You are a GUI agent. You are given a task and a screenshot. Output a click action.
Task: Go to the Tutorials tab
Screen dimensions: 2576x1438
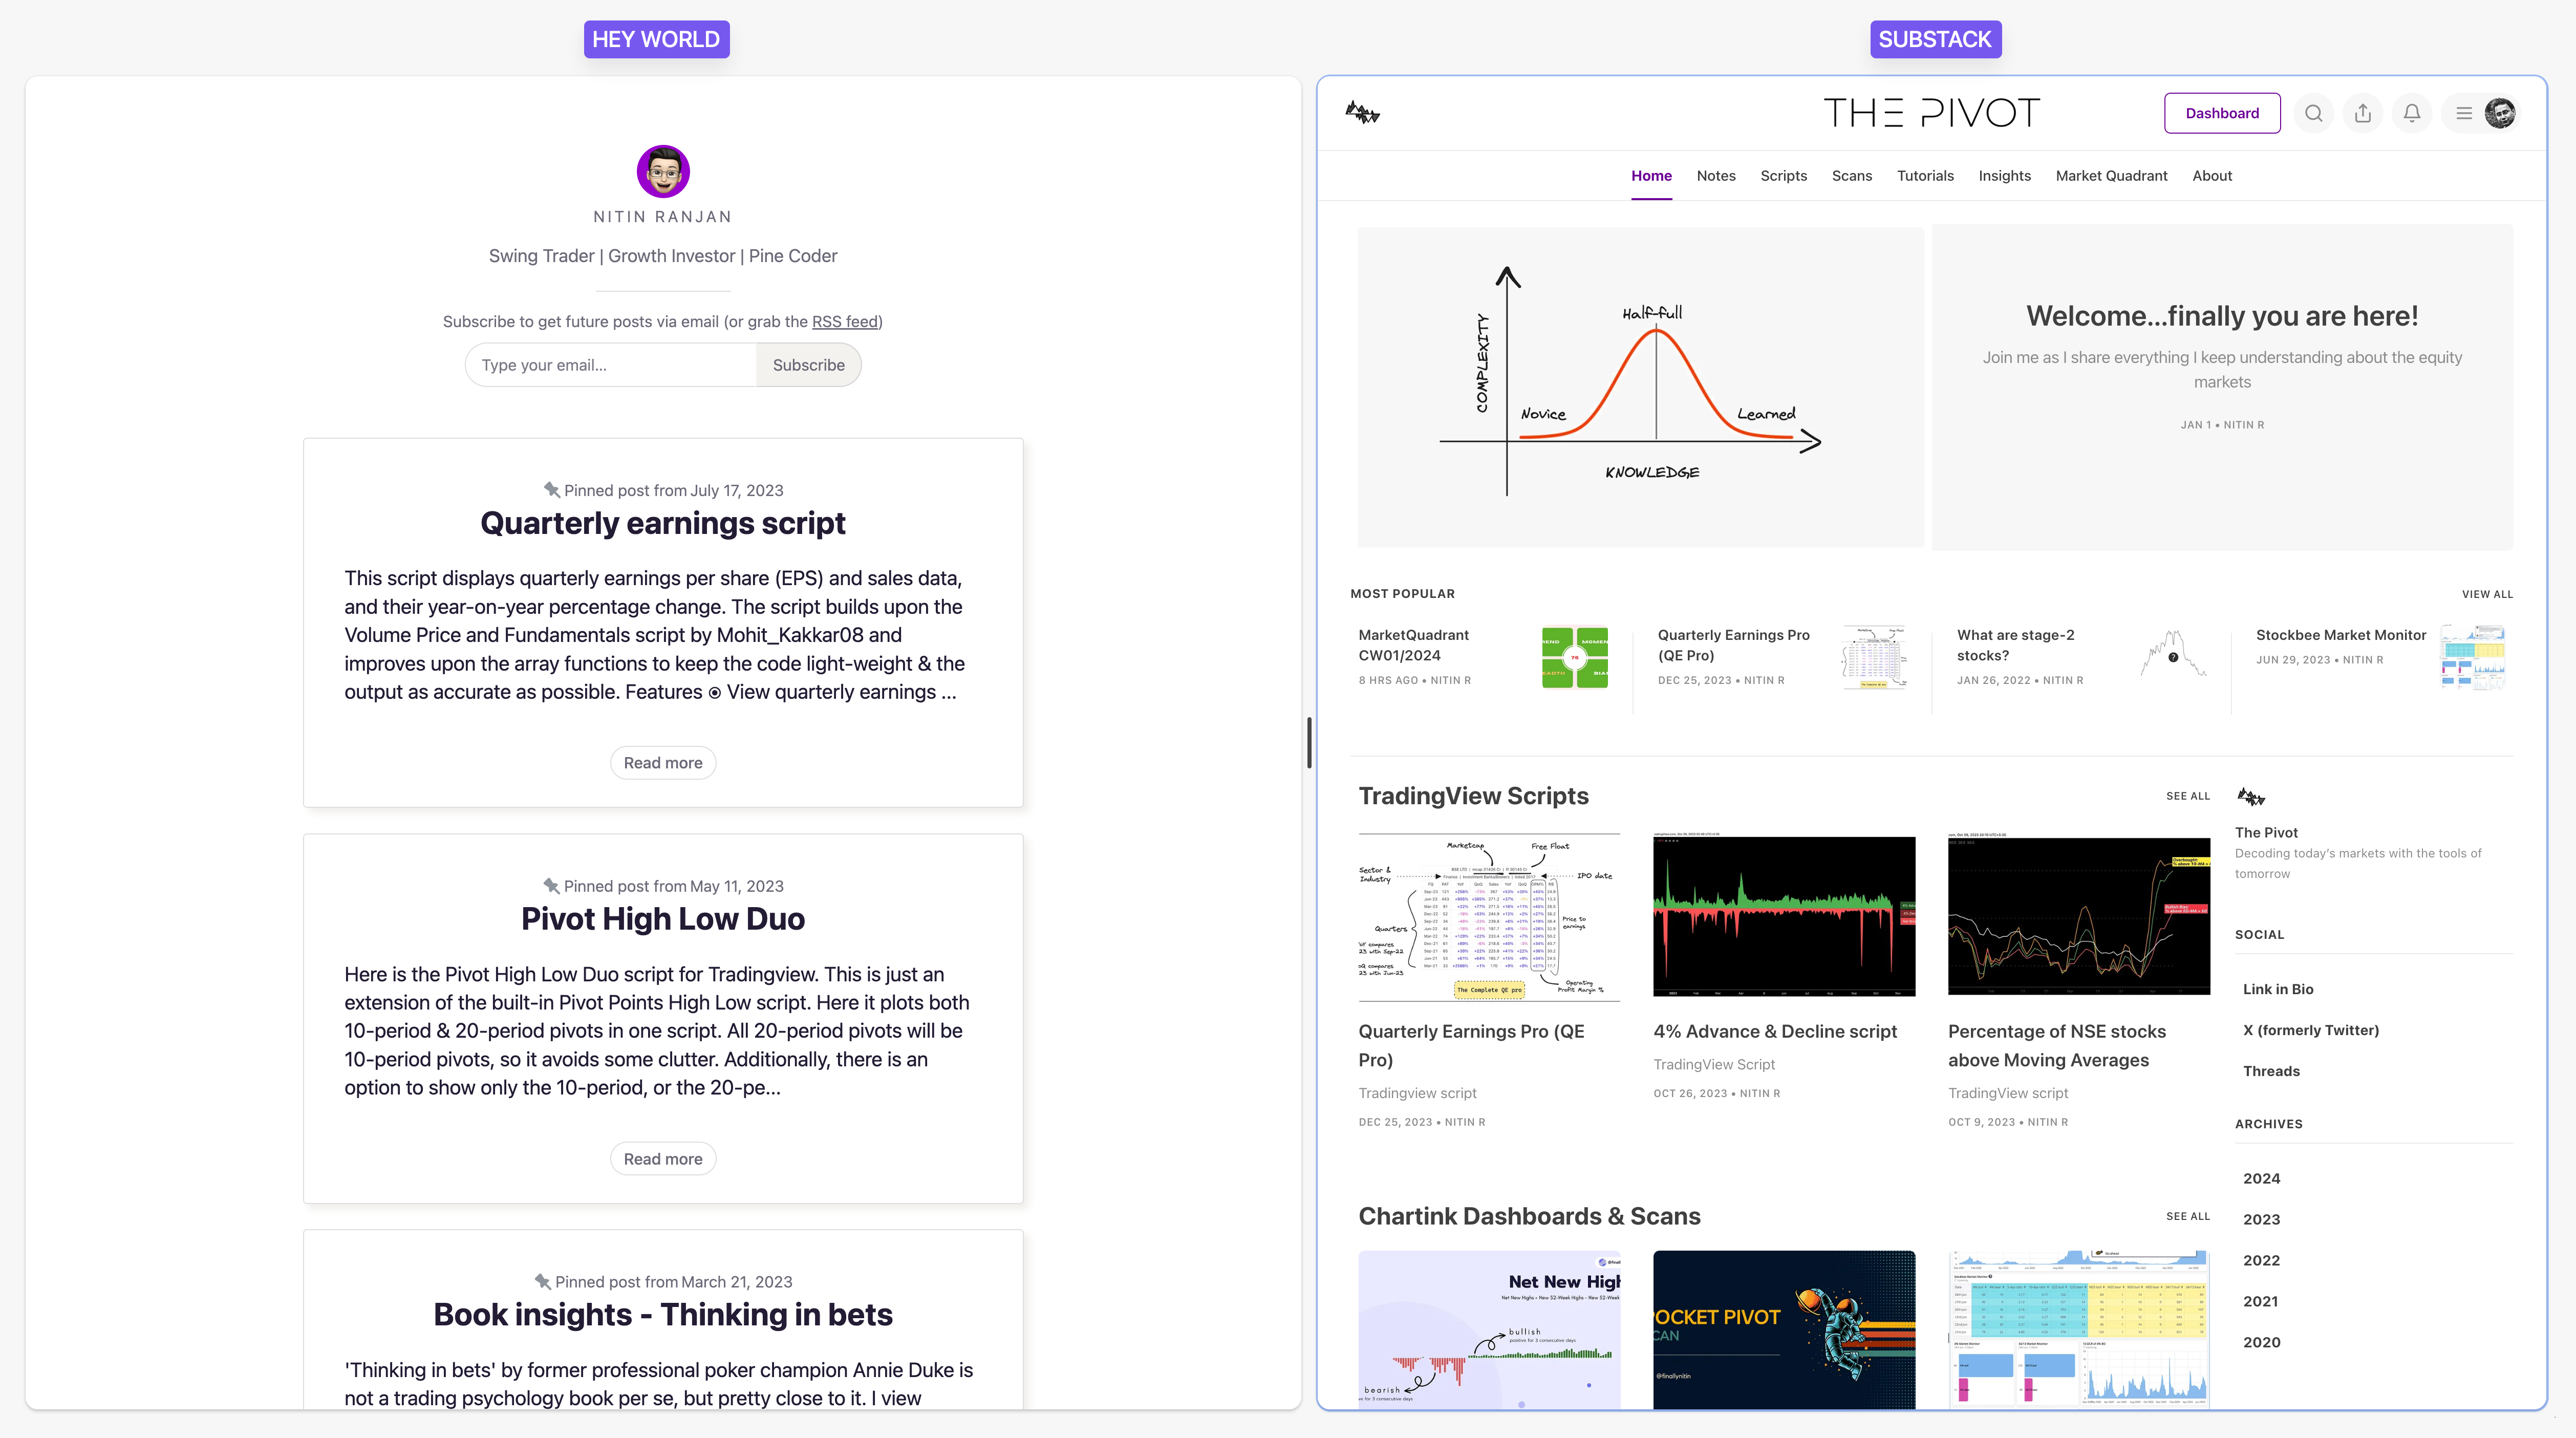coord(1925,175)
